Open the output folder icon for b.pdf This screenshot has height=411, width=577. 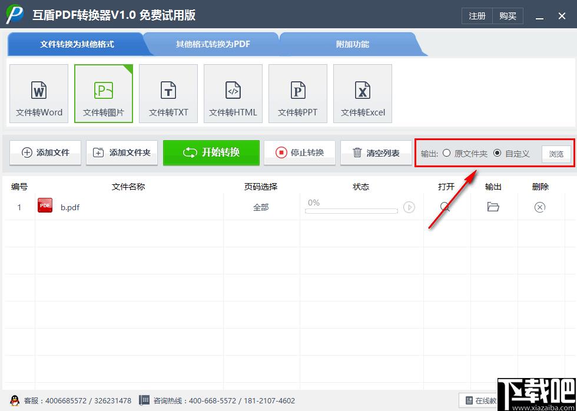pyautogui.click(x=493, y=207)
